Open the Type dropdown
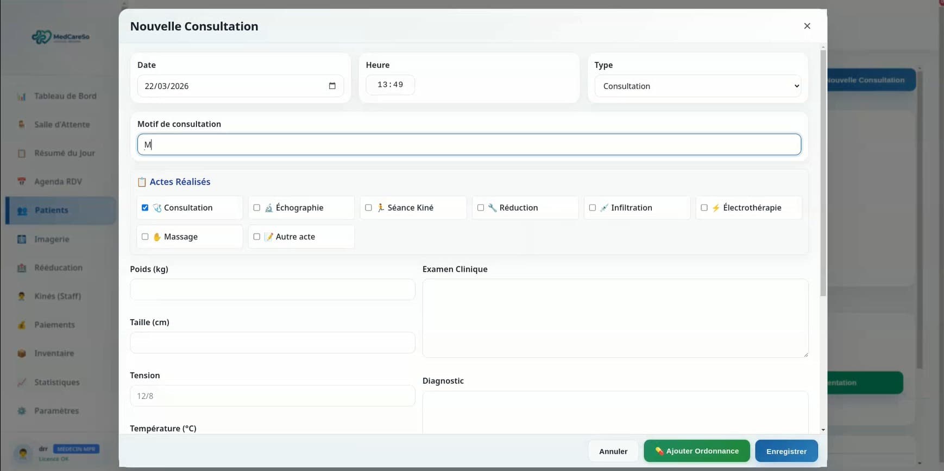The width and height of the screenshot is (944, 471). tap(698, 86)
